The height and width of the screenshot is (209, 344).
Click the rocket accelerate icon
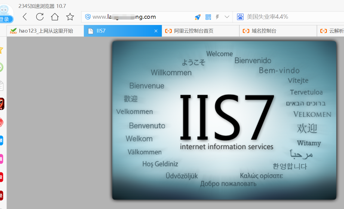click(198, 17)
